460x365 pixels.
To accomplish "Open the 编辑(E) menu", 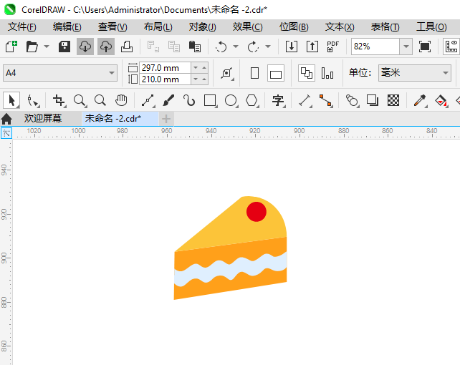I will [x=67, y=27].
